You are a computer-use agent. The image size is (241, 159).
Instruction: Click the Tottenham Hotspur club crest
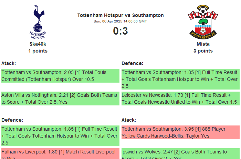pos(38,22)
